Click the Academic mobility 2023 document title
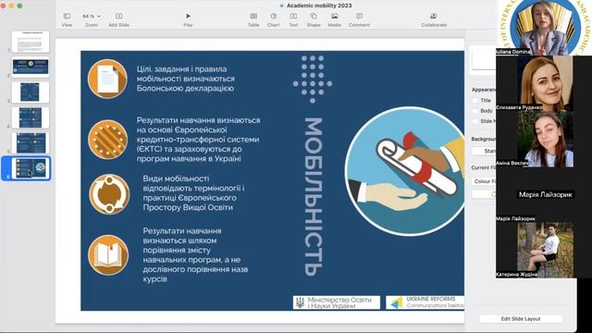 (x=319, y=6)
